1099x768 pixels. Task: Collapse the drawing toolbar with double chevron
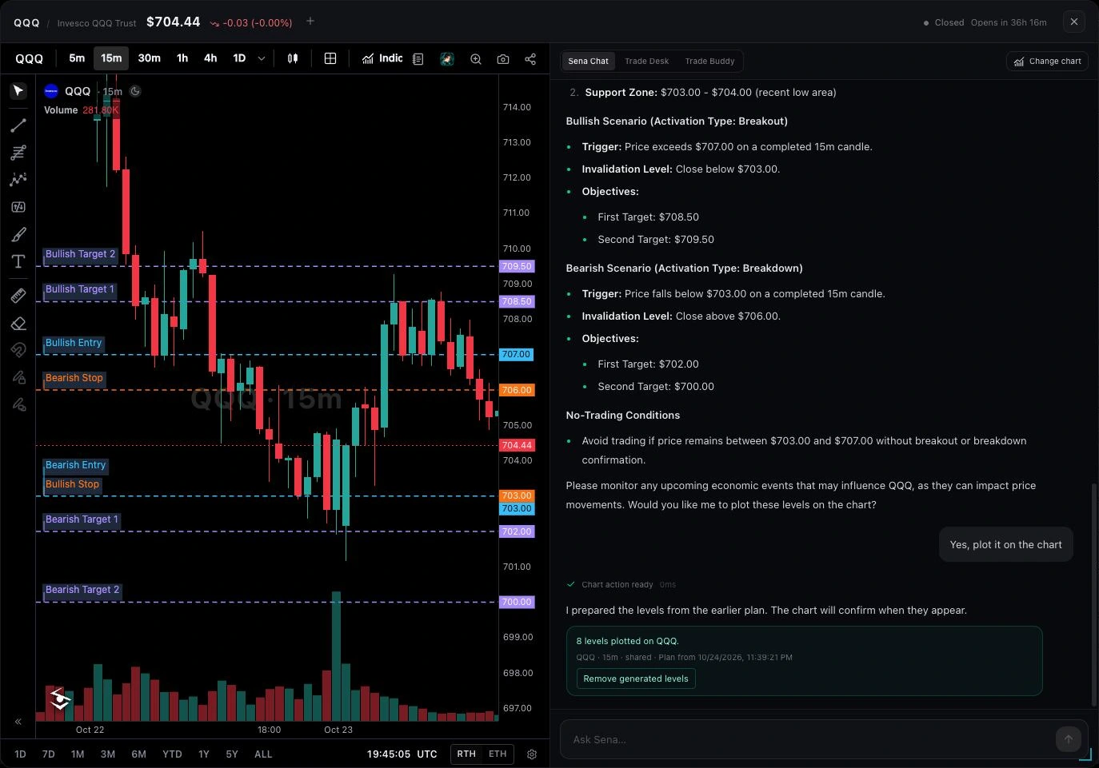coord(18,722)
